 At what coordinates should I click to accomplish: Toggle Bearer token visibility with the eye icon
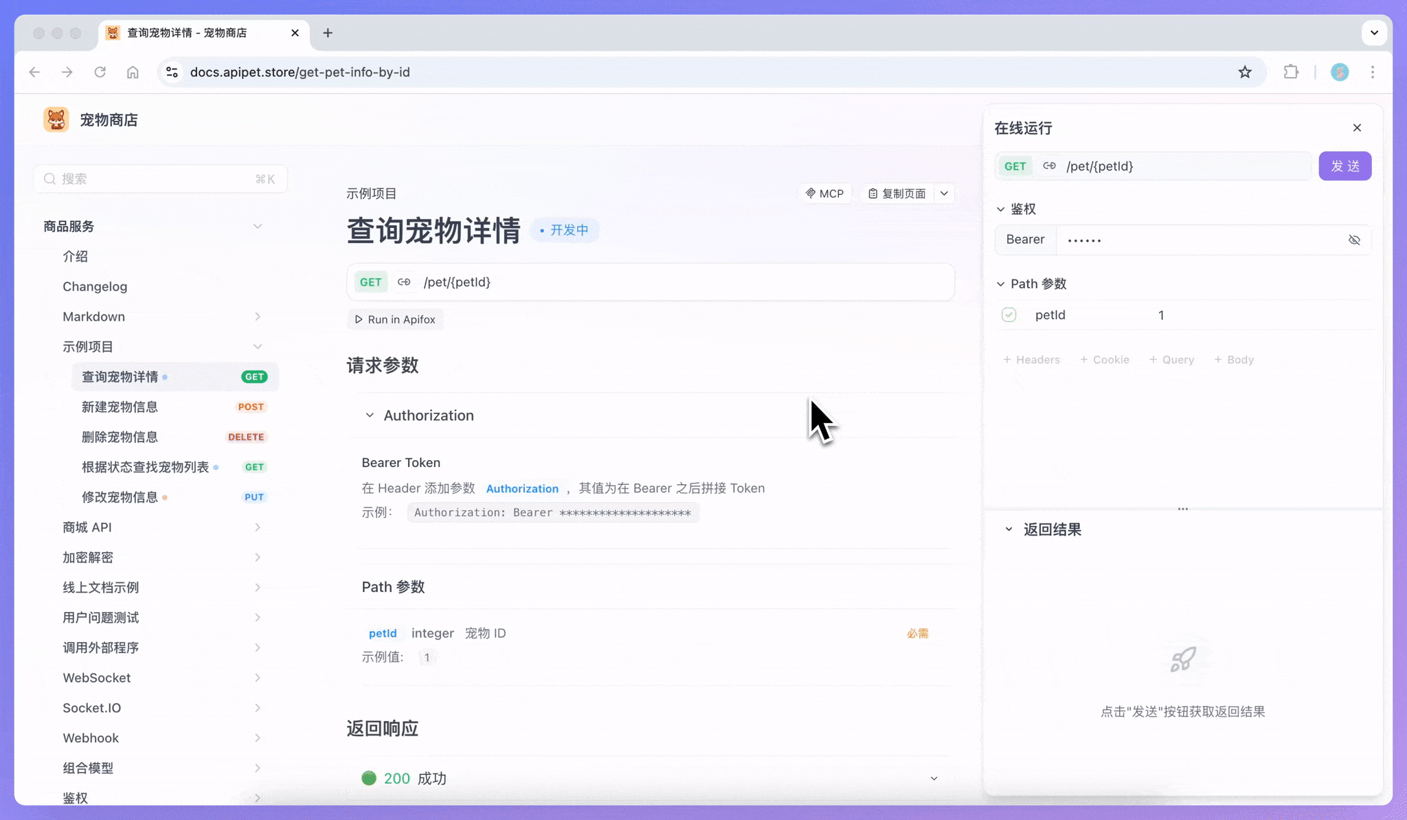tap(1354, 240)
